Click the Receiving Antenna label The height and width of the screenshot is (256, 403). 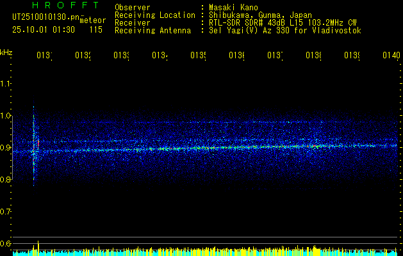pos(152,31)
